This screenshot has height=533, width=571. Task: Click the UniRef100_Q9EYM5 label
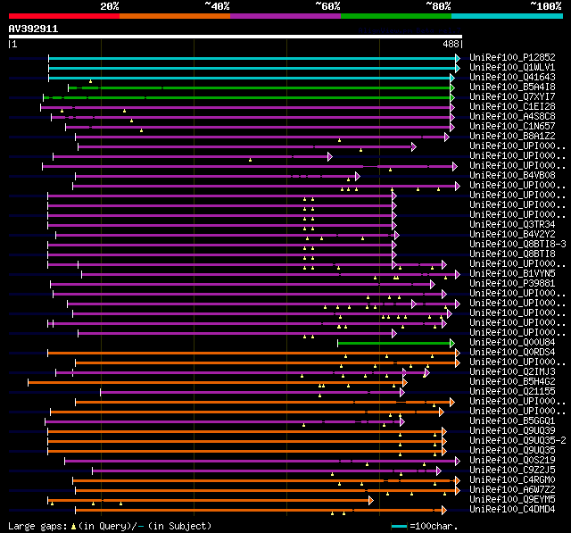pyautogui.click(x=512, y=500)
